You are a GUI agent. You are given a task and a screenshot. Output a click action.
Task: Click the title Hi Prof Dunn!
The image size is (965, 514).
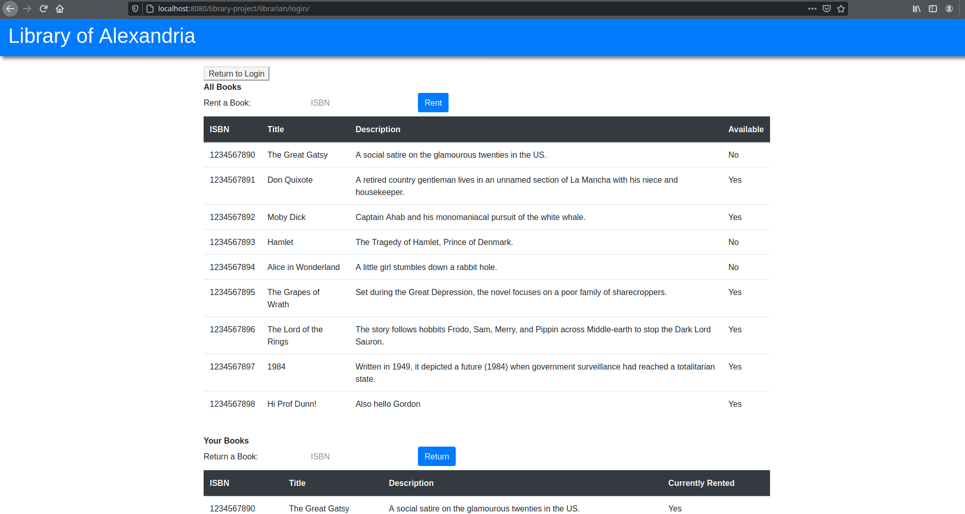(292, 404)
